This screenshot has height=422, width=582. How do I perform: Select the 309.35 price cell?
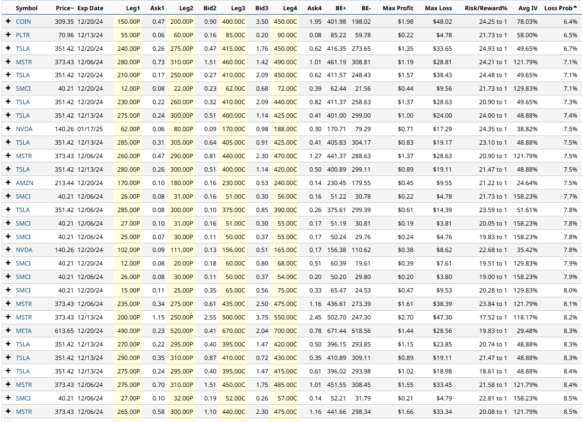[64, 22]
